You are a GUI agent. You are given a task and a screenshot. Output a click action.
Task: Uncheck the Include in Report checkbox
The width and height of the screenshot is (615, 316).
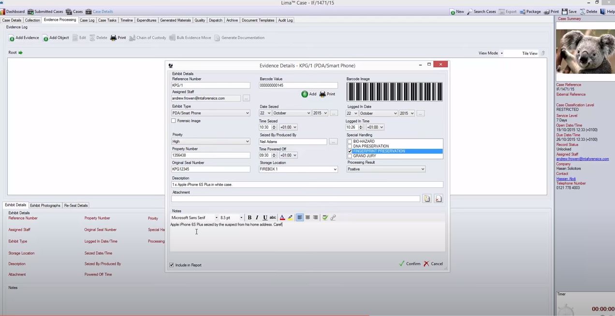[x=172, y=265]
